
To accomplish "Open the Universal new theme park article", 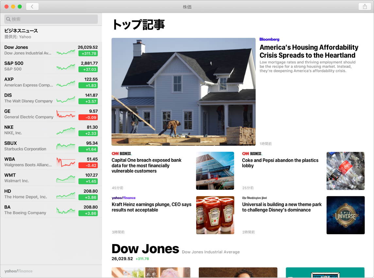I will point(282,207).
